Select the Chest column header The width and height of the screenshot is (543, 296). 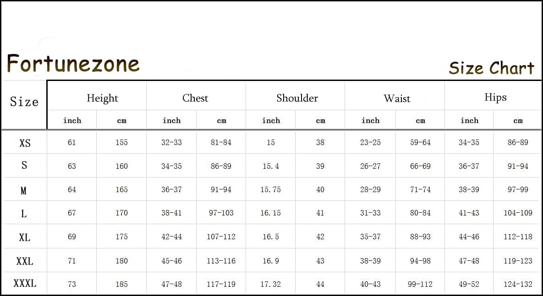click(195, 98)
